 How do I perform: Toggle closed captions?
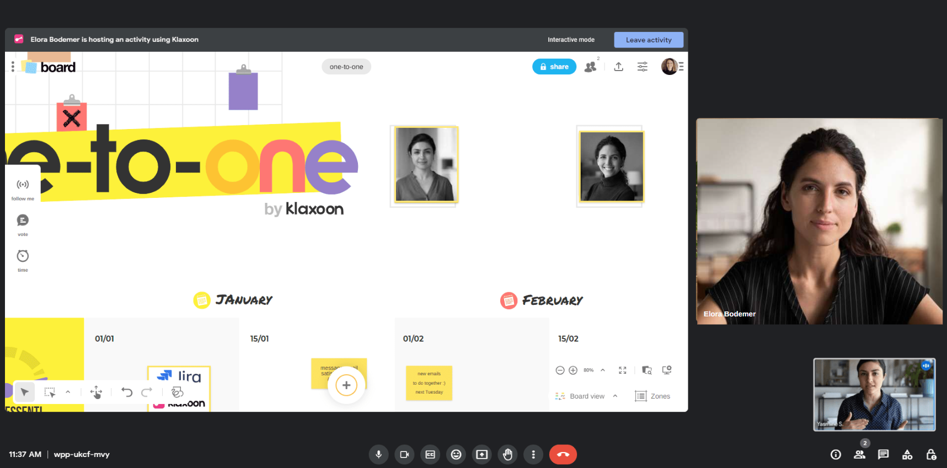(x=430, y=455)
